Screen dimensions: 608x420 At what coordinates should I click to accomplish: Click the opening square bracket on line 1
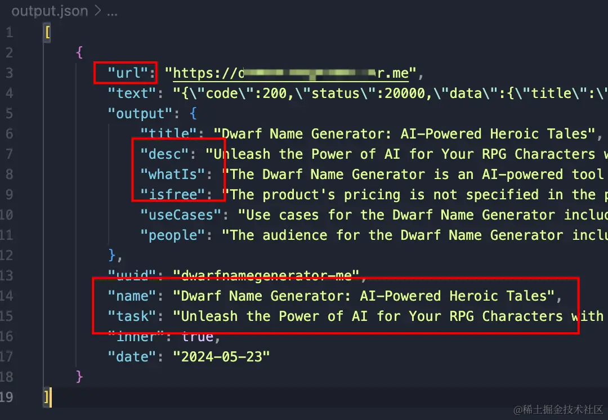[47, 32]
